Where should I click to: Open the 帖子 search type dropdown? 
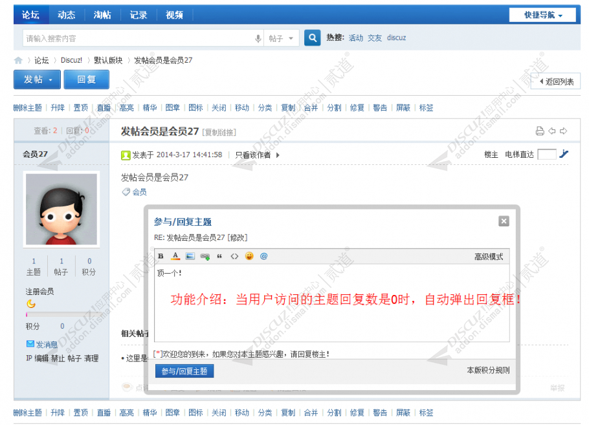point(281,38)
